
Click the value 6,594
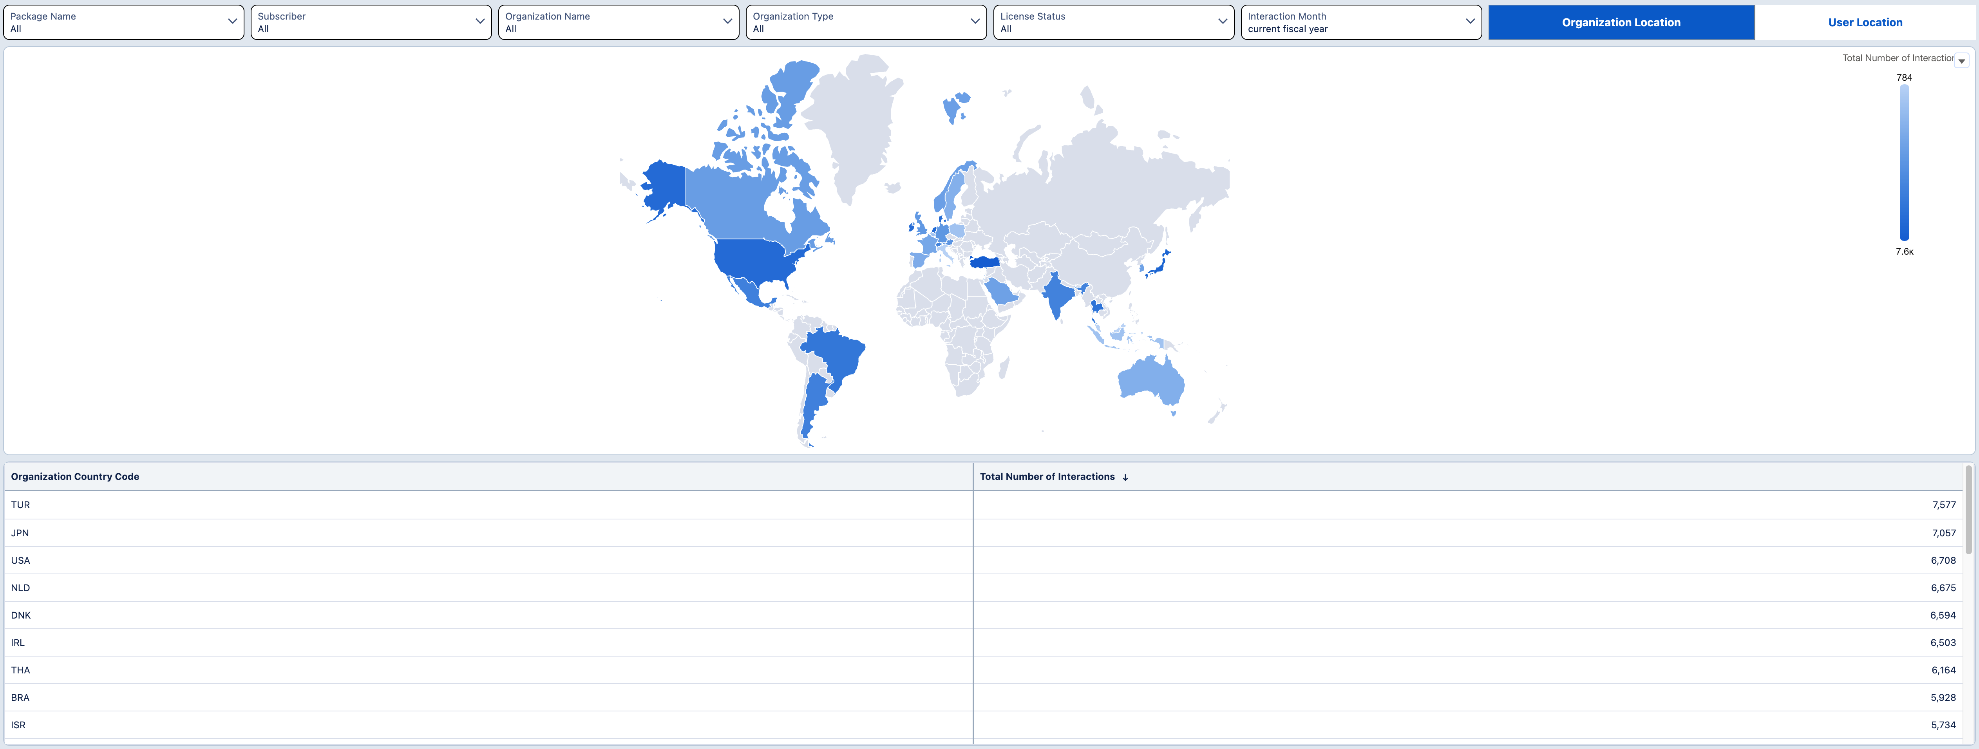tap(1943, 615)
